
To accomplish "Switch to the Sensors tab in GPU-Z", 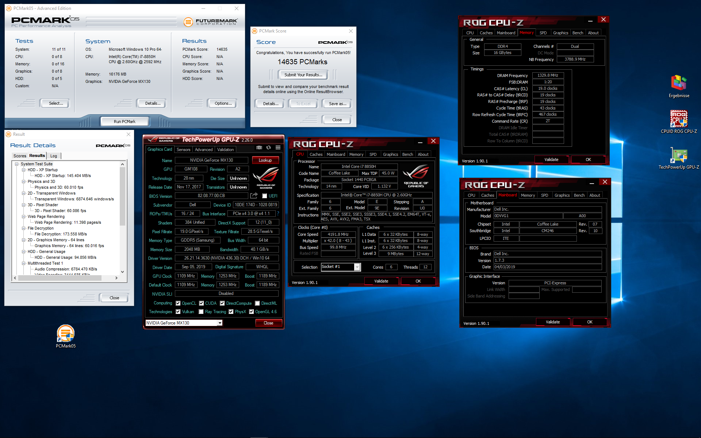I will pos(183,150).
